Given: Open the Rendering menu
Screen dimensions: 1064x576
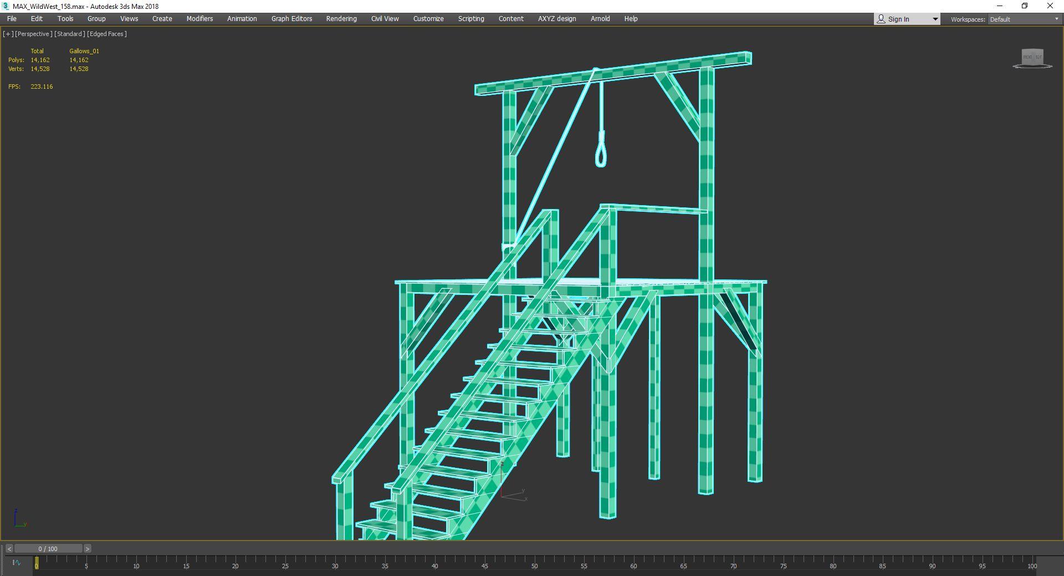Looking at the screenshot, I should pyautogui.click(x=341, y=19).
